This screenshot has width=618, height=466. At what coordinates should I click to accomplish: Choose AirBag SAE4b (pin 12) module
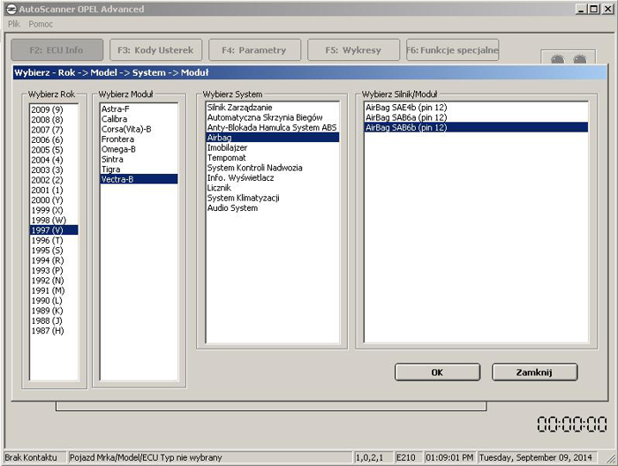coord(406,108)
